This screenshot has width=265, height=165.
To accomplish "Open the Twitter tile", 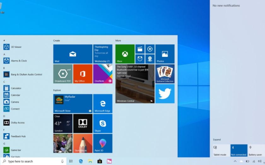I will (165, 94).
